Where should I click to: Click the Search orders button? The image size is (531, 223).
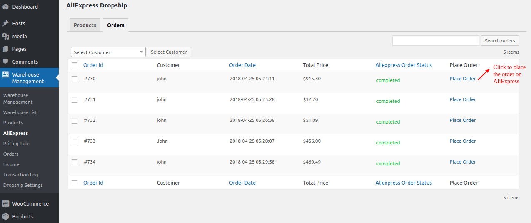500,41
